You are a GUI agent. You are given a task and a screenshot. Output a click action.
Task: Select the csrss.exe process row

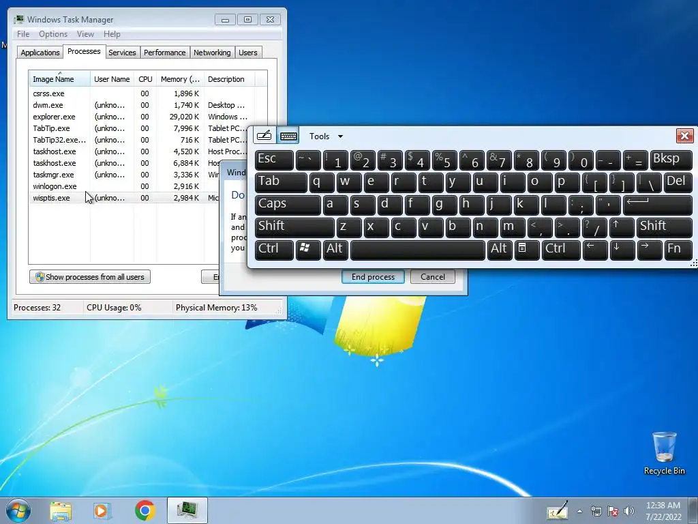pos(148,93)
